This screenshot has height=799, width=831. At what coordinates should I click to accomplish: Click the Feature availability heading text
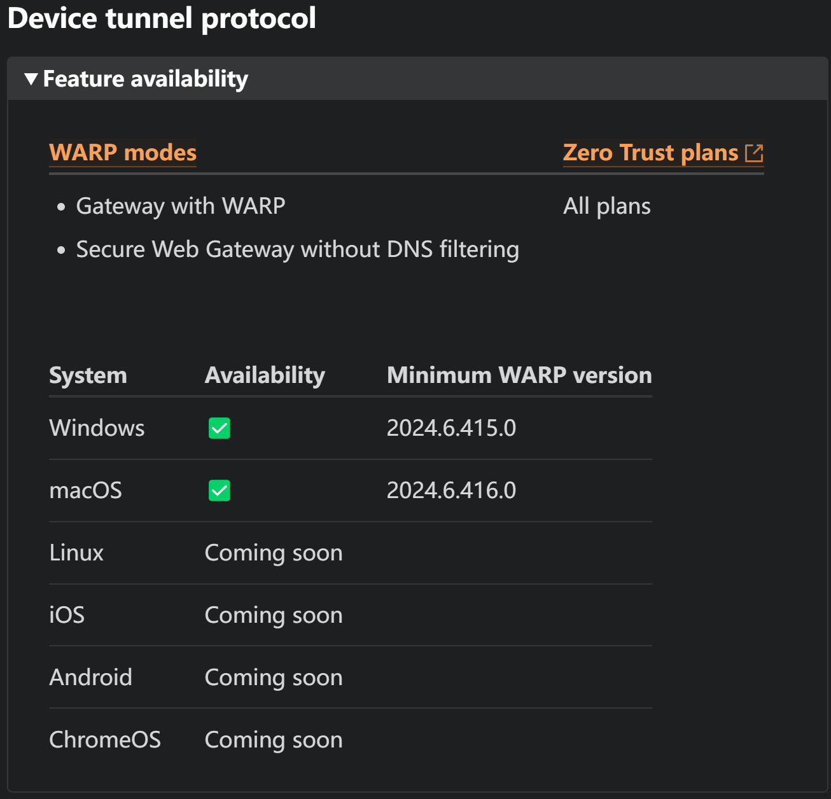click(145, 79)
